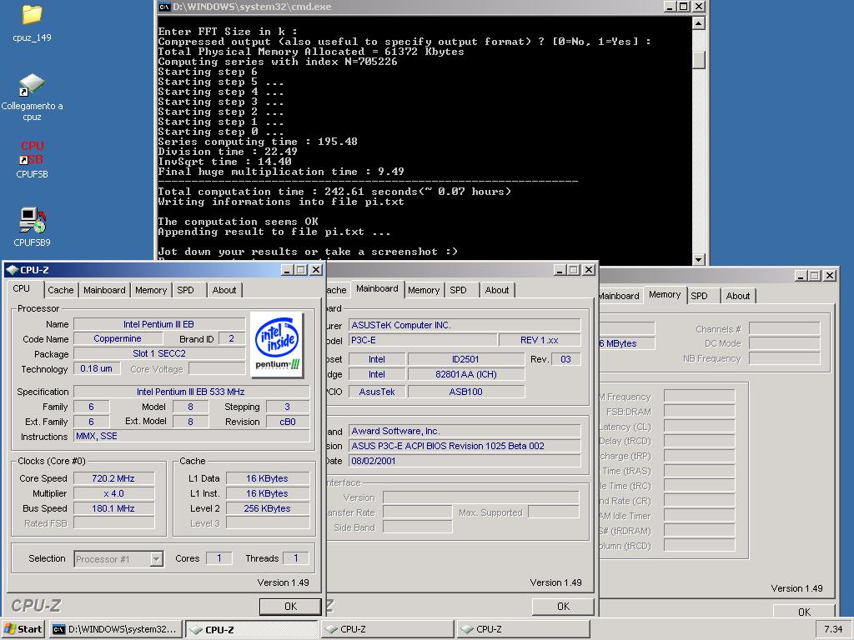Click the Specification field Pentium III EB 533 MHz
The image size is (854, 640).
191,392
